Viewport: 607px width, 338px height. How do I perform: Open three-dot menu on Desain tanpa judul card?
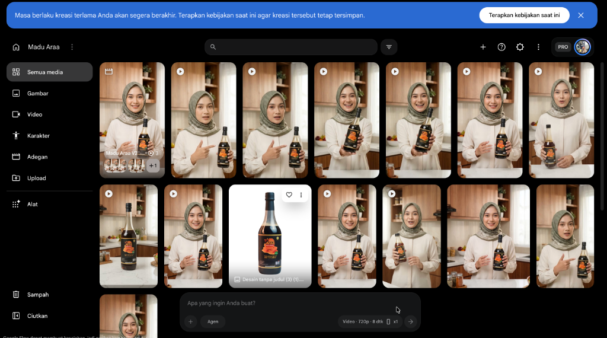[301, 194]
